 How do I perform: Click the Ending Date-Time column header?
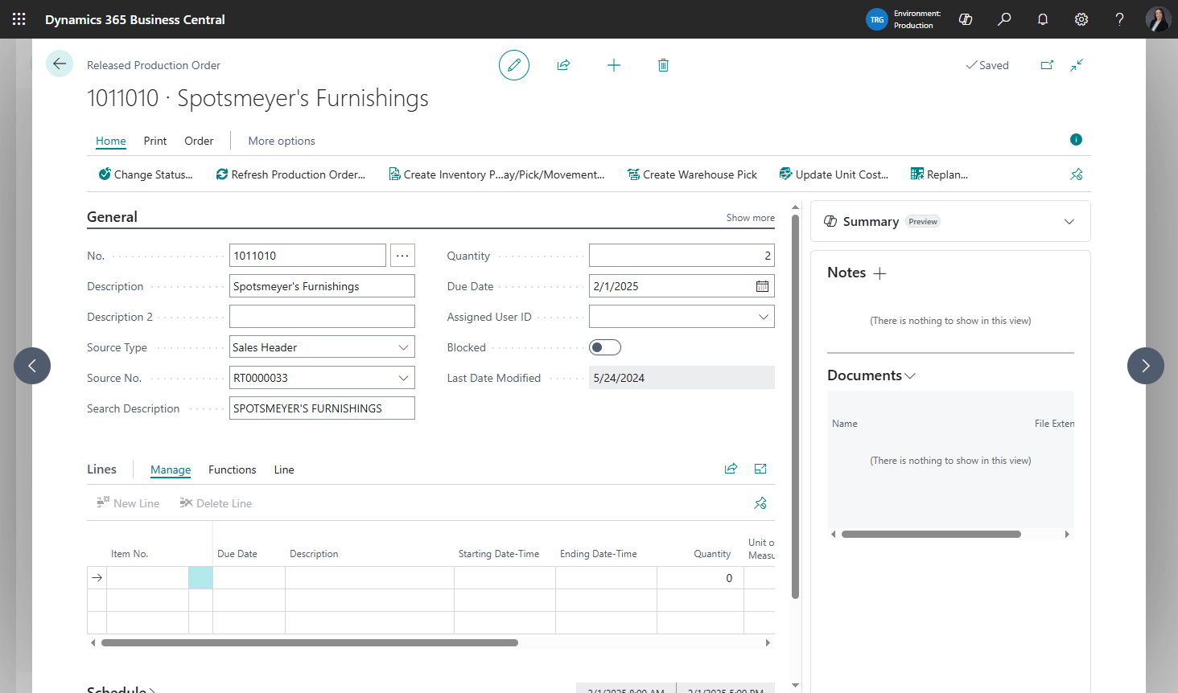599,554
